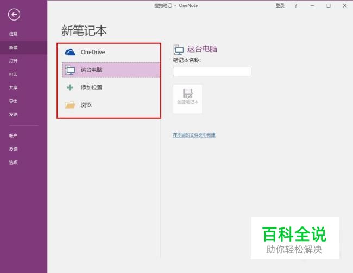353x273 pixels.
Task: Select 这台电脑 in the location list
Action: pos(111,70)
